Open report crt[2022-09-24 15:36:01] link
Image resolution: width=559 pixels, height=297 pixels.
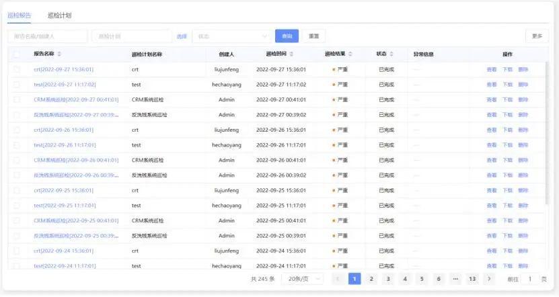pos(63,251)
